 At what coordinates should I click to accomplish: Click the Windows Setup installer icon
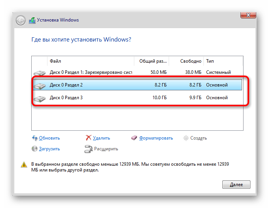pyautogui.click(x=32, y=20)
